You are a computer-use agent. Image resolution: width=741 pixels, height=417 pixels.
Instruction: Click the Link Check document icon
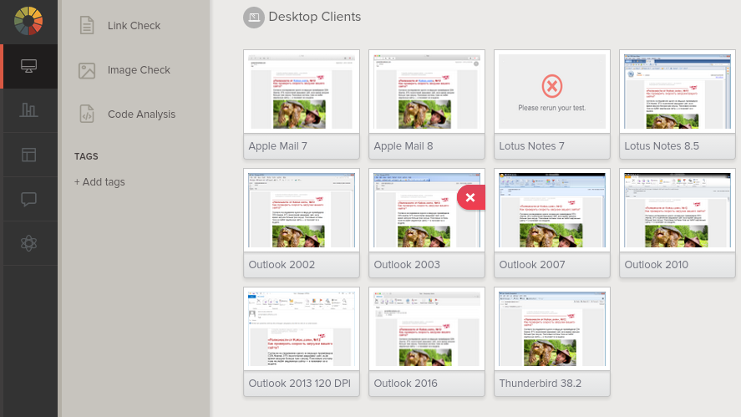click(x=87, y=26)
